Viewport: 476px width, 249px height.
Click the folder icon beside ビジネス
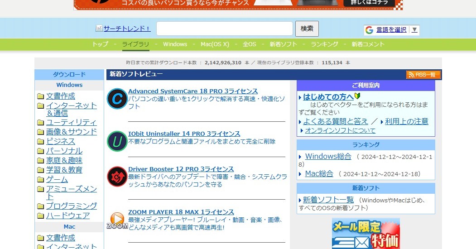41,142
